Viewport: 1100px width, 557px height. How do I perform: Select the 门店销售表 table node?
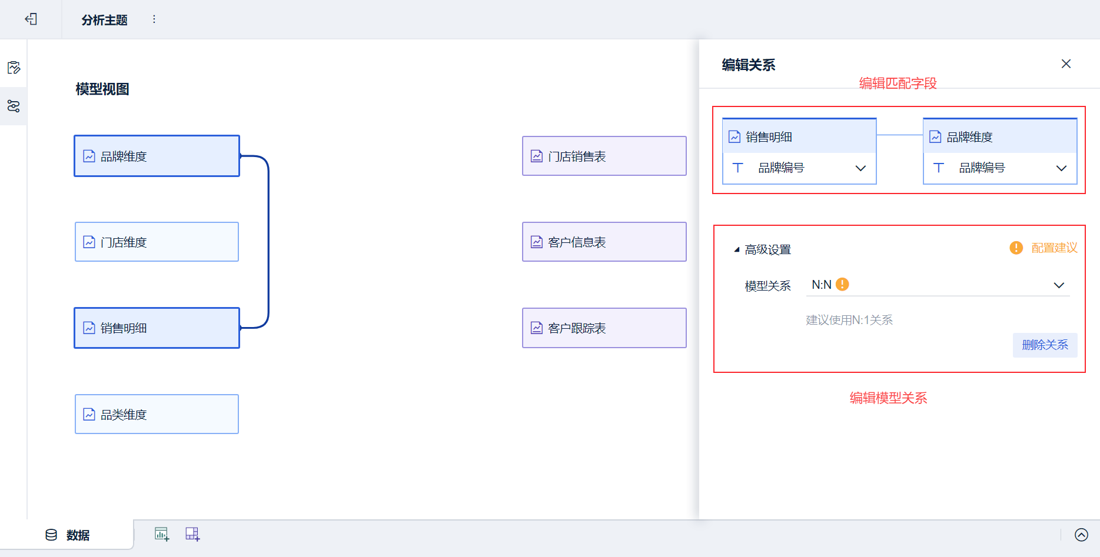pyautogui.click(x=604, y=156)
